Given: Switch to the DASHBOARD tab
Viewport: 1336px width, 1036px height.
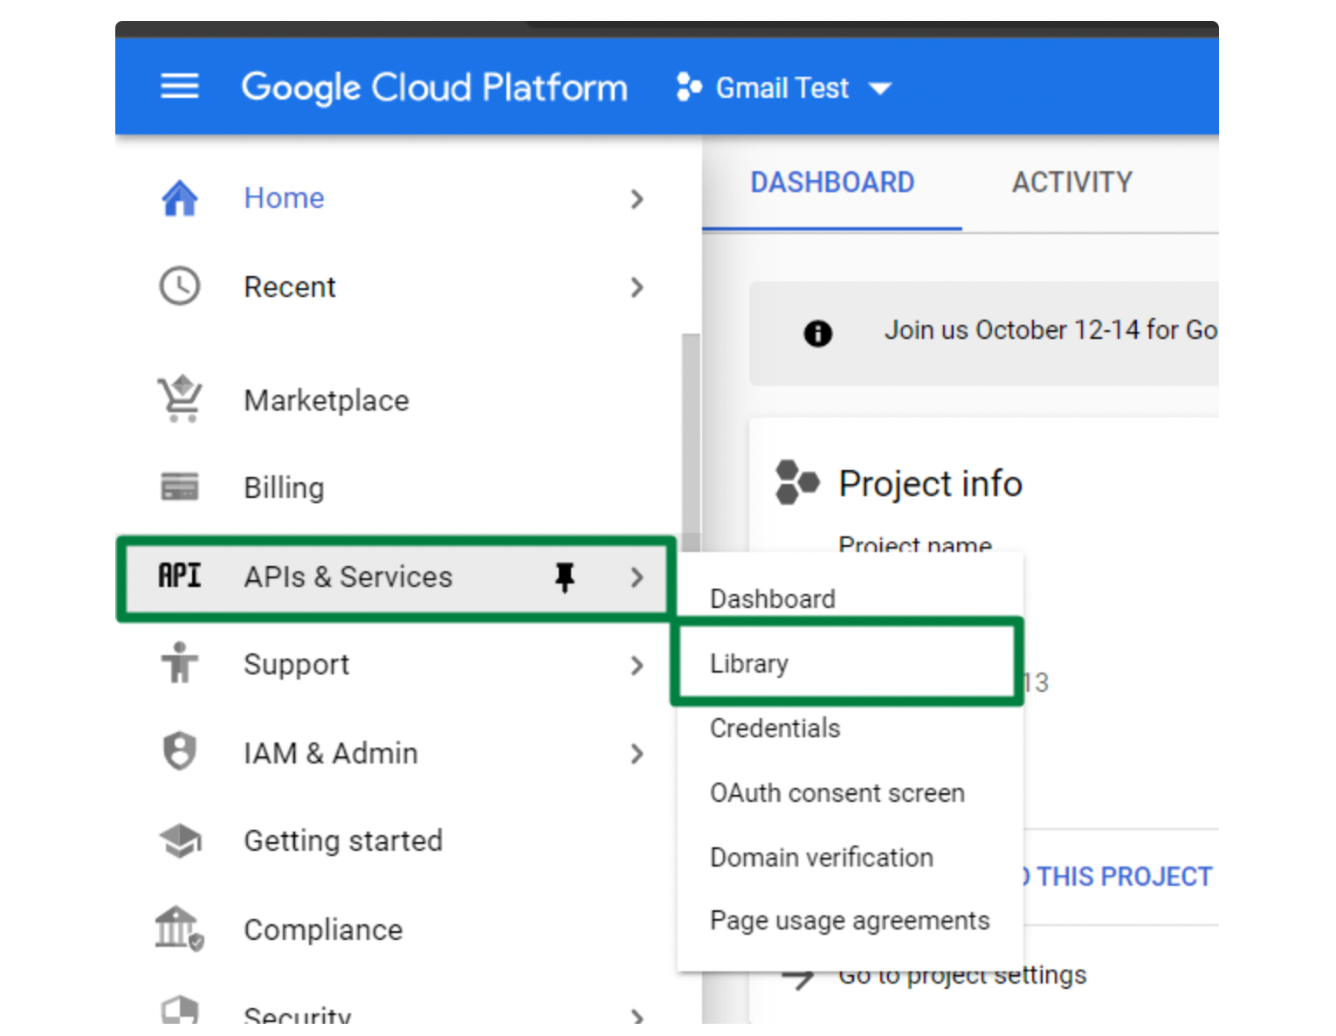Looking at the screenshot, I should click(832, 183).
